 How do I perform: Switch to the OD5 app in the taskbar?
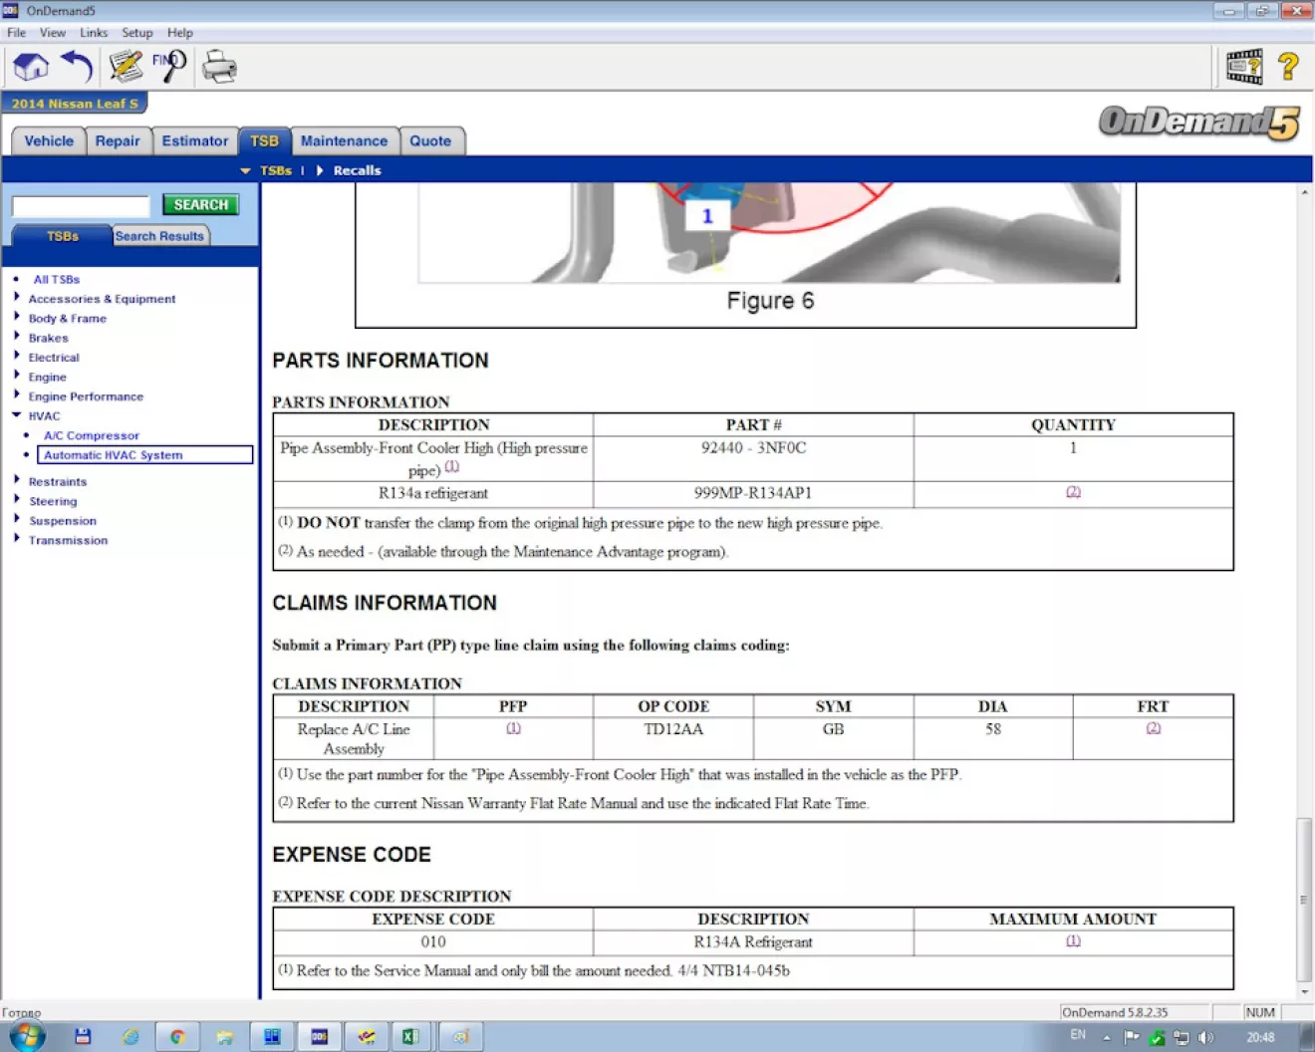319,1037
